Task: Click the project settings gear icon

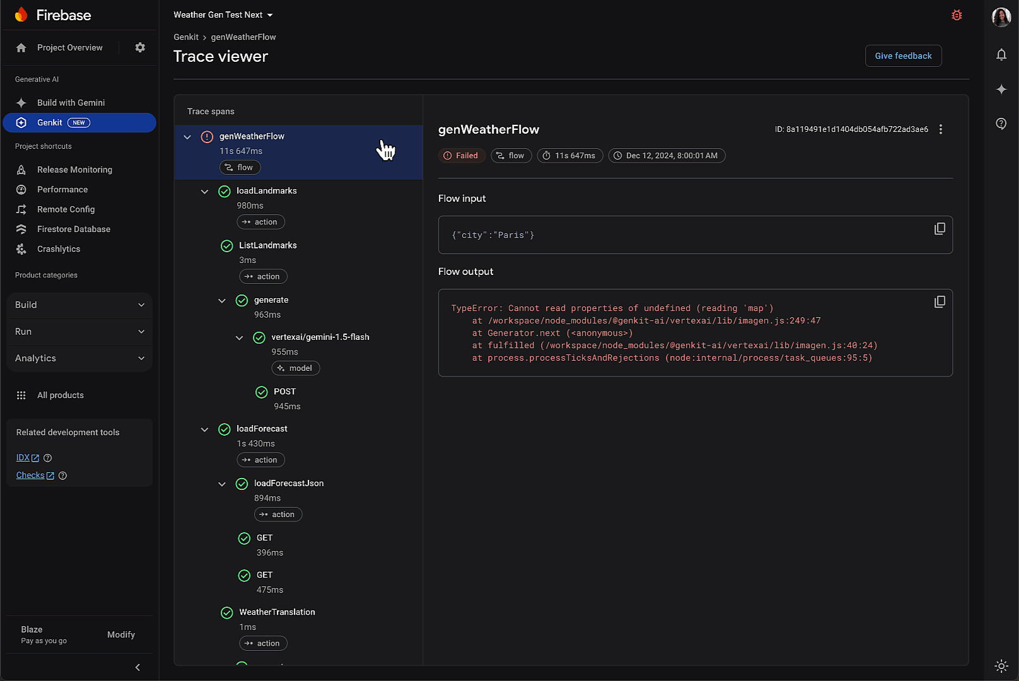Action: [140, 47]
